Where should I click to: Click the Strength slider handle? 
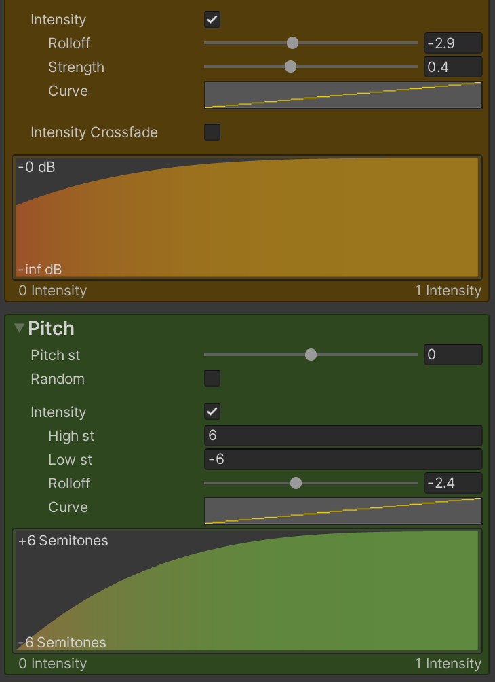pos(290,67)
